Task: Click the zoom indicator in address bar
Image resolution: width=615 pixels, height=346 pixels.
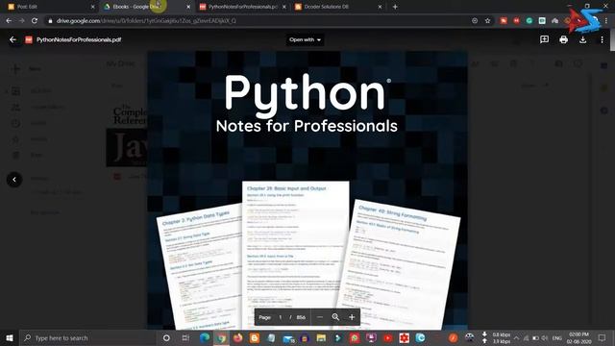Action: 475,20
